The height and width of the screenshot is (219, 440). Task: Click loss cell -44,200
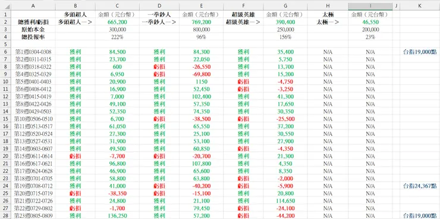pos(285,215)
